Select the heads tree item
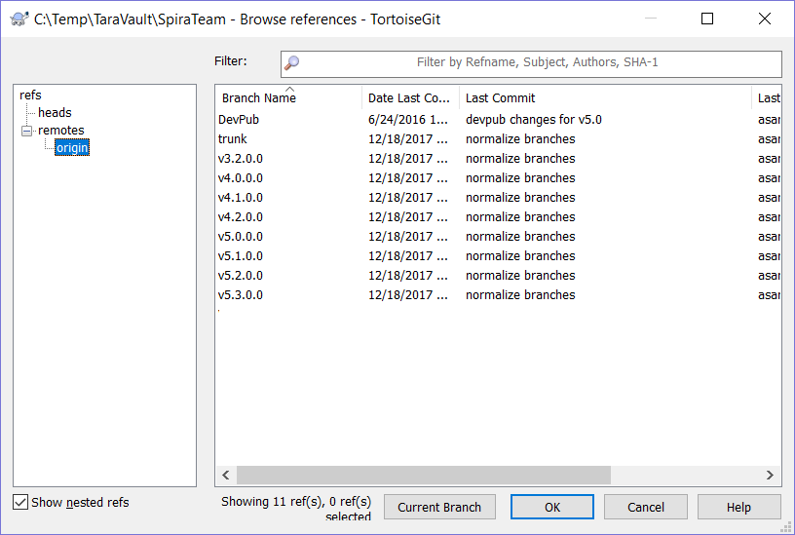795x535 pixels. [55, 113]
